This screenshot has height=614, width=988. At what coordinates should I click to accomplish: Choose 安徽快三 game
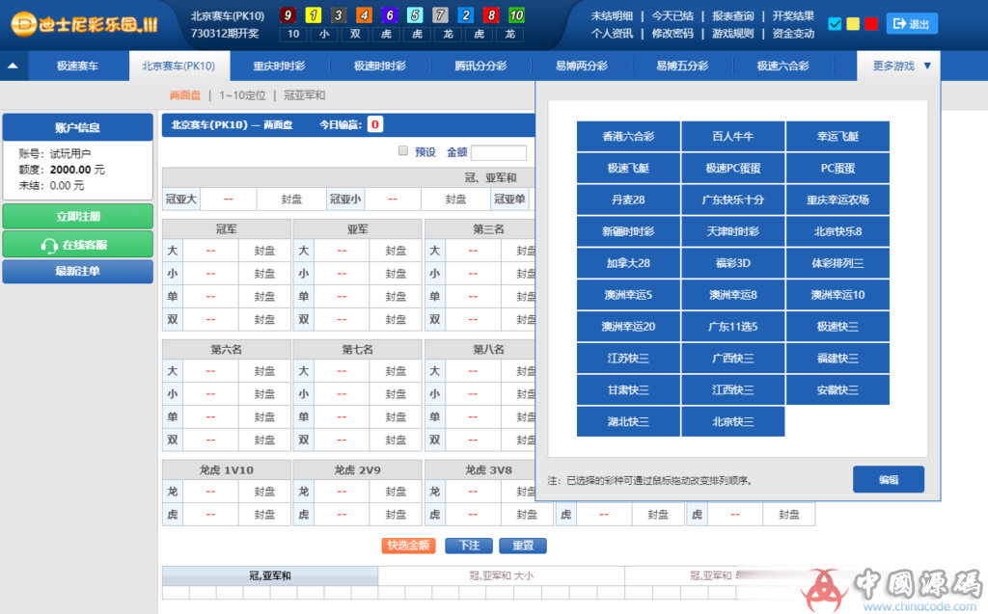coord(837,389)
